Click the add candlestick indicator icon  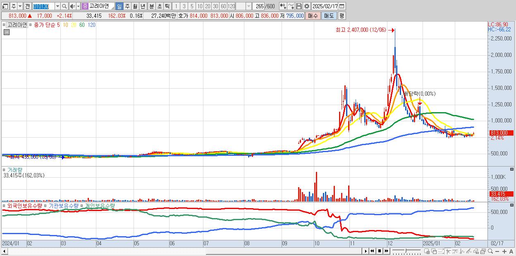[283, 6]
